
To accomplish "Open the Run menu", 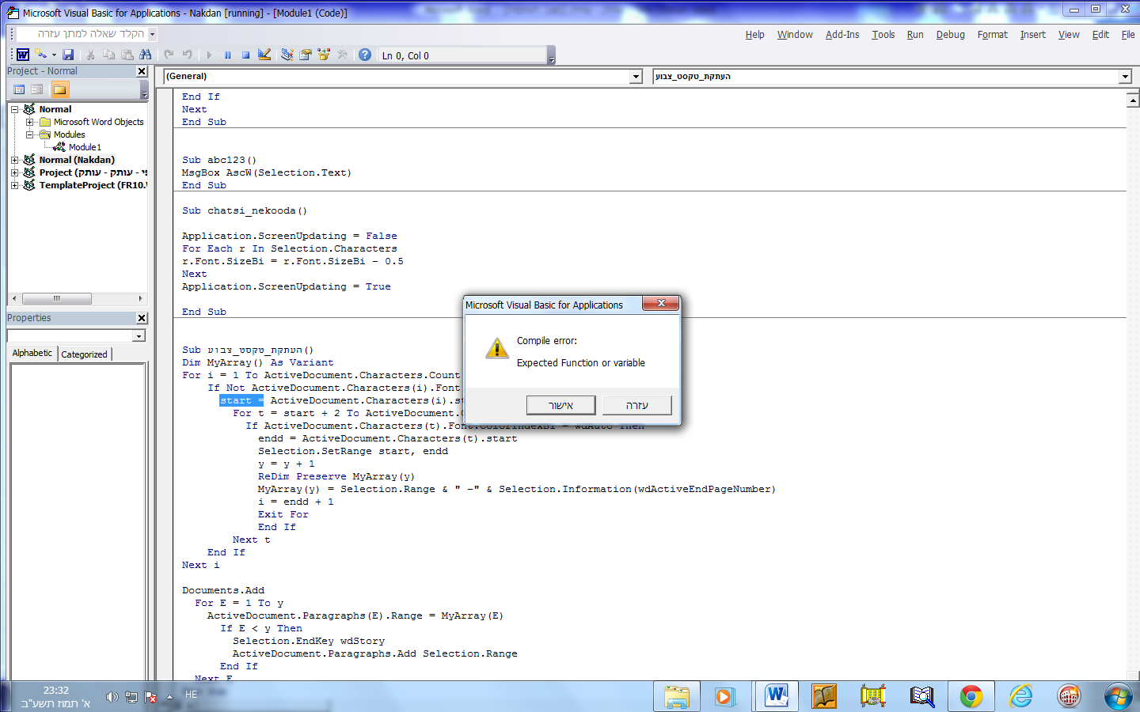I will point(915,35).
